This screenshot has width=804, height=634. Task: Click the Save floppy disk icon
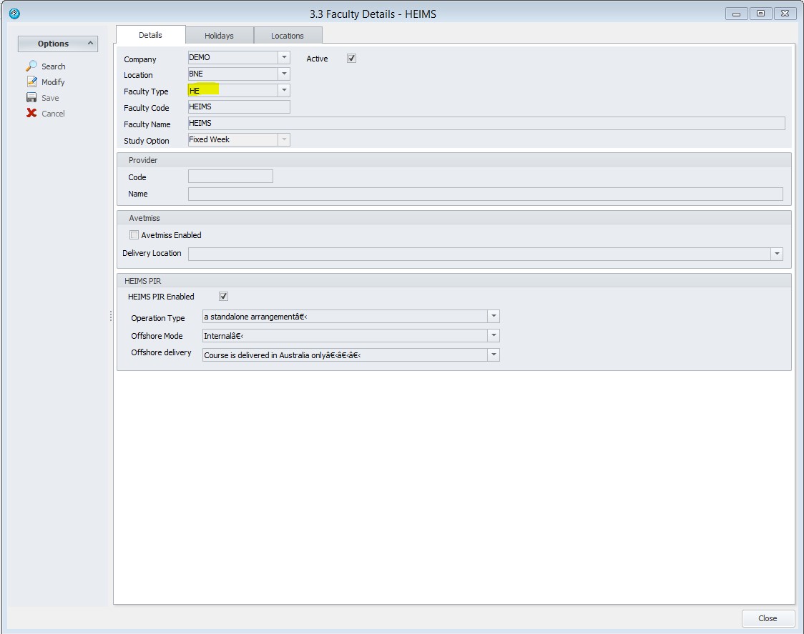click(31, 98)
